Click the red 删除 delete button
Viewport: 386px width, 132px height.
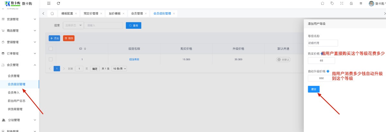click(x=69, y=38)
